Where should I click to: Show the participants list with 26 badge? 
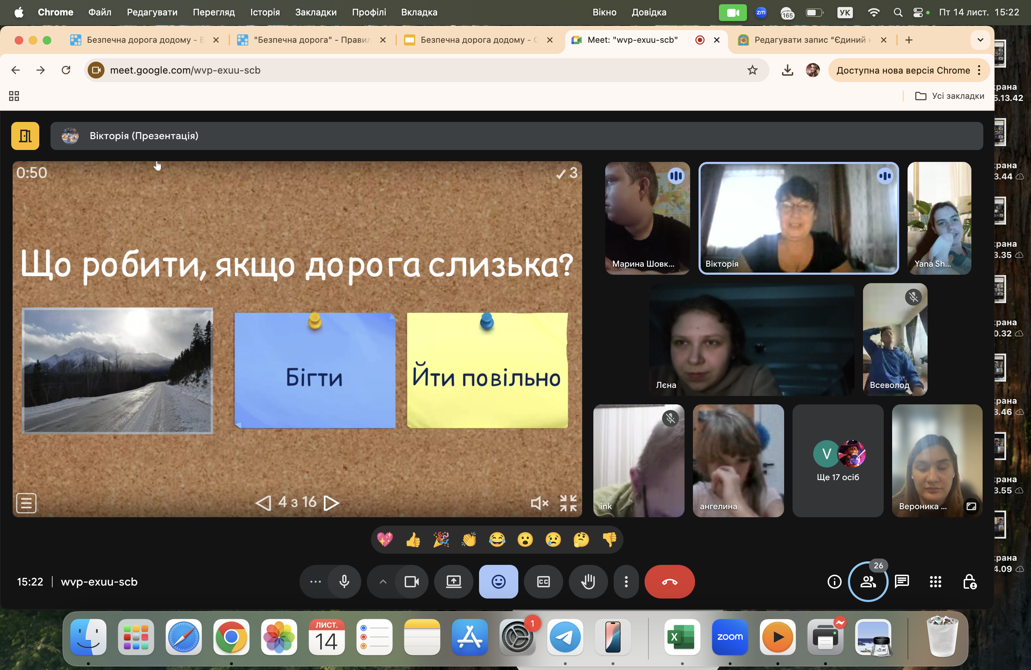pos(868,582)
